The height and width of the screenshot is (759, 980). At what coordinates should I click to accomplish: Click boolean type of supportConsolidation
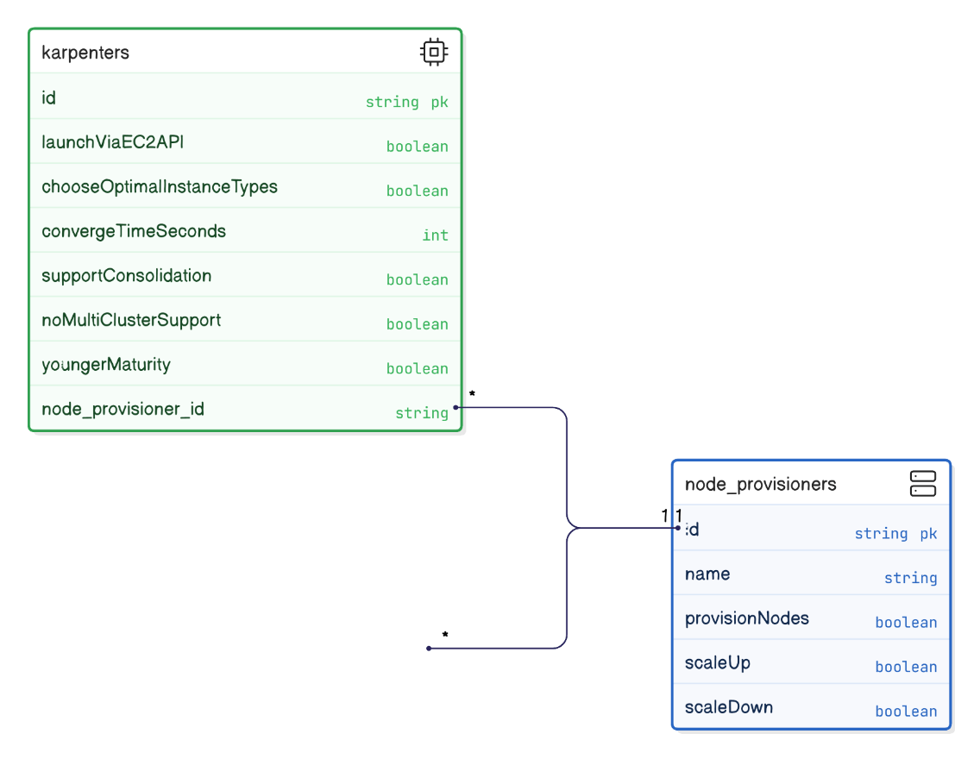417,279
